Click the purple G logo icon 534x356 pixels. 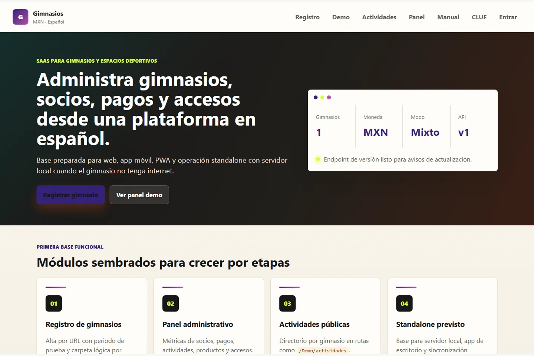20,17
